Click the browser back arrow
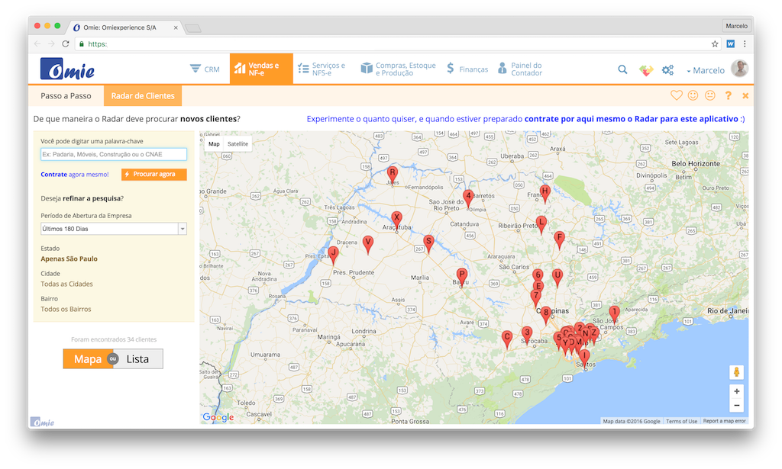The height and width of the screenshot is (469, 782). [37, 43]
